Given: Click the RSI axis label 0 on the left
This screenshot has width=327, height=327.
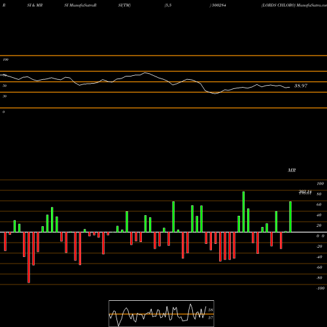Looking at the screenshot, I should [x=3, y=112].
